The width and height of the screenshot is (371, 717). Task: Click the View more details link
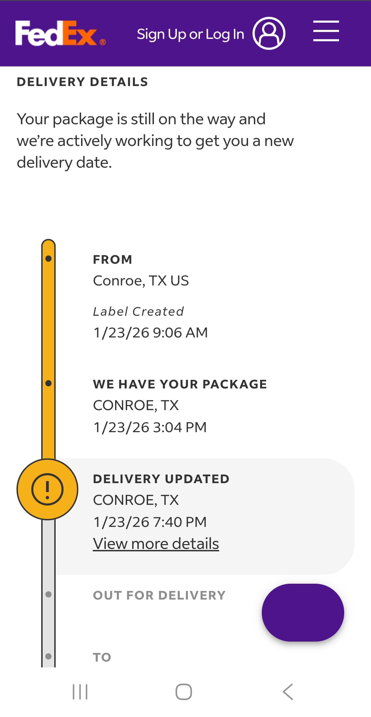156,544
